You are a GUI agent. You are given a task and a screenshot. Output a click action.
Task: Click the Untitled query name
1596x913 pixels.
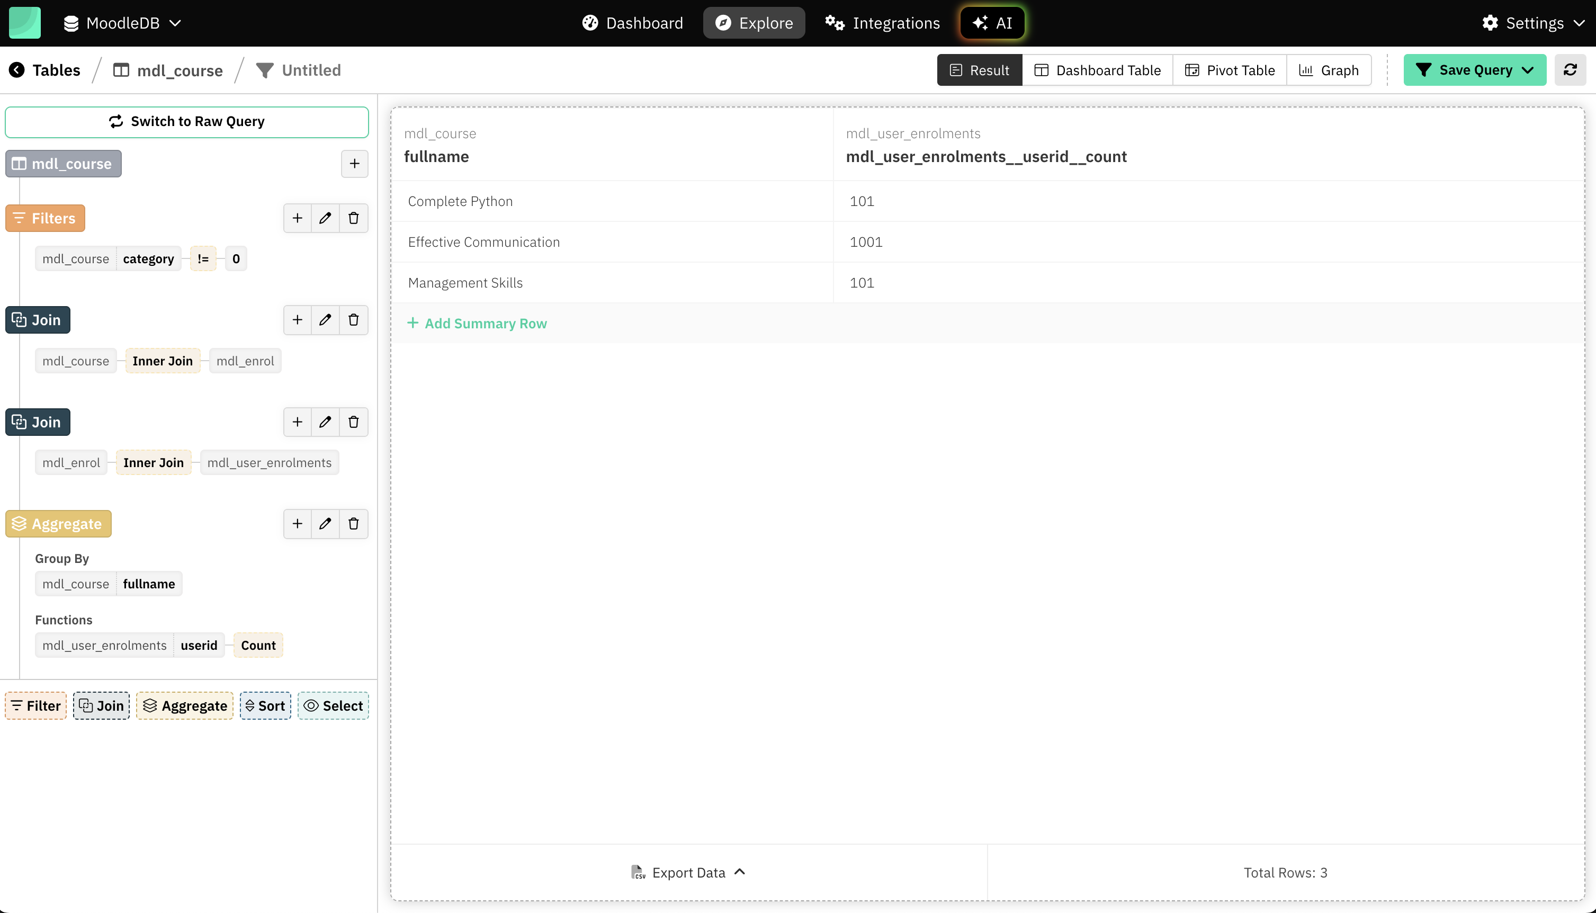(x=311, y=69)
